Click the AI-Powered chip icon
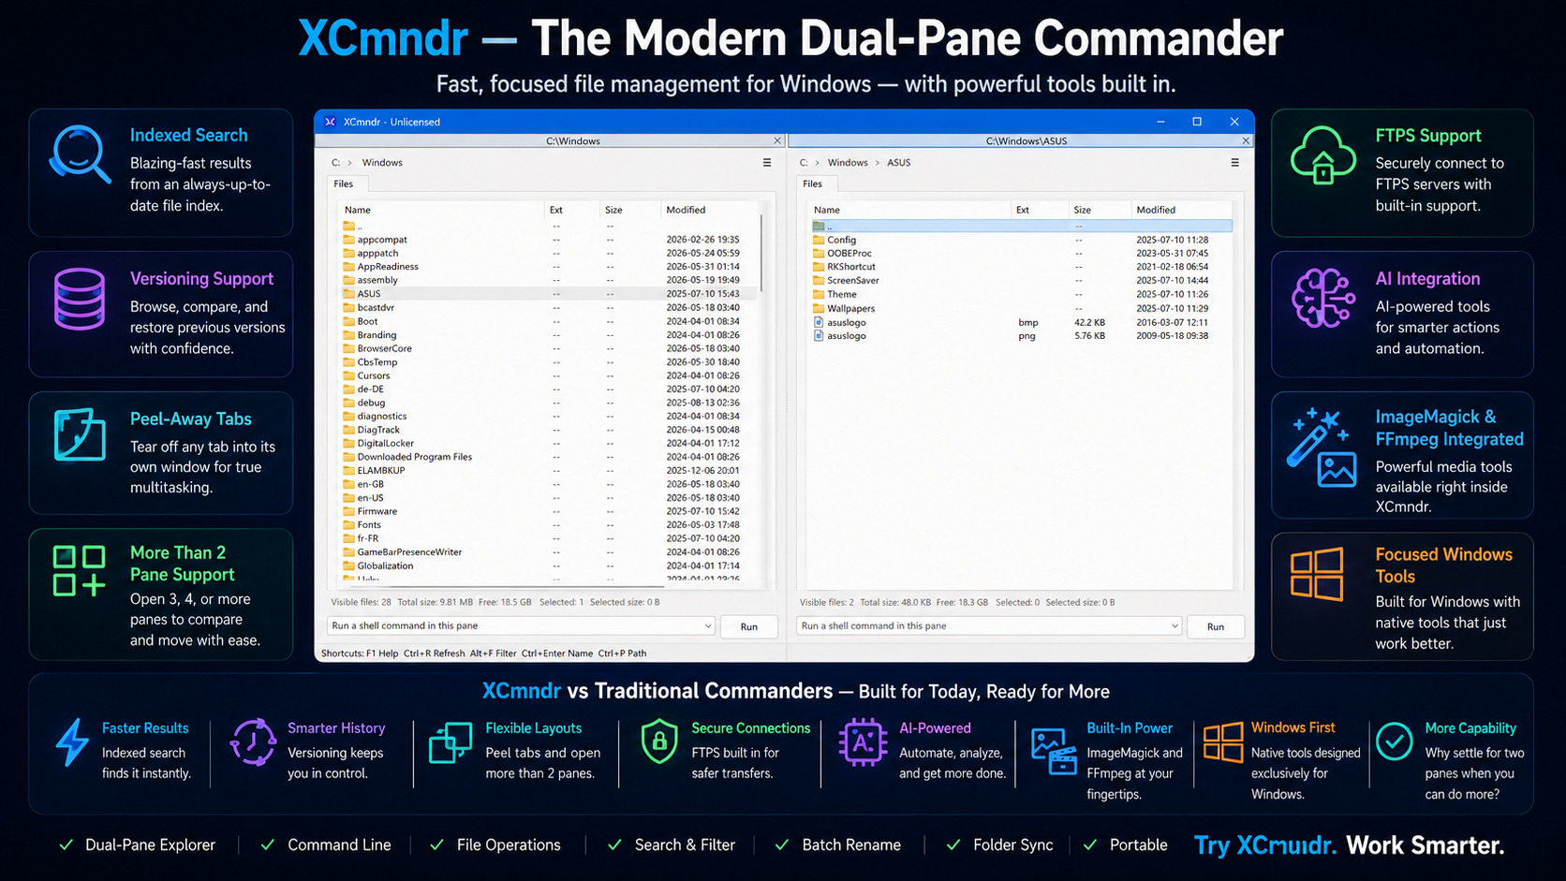Viewport: 1566px width, 881px height. click(x=863, y=742)
